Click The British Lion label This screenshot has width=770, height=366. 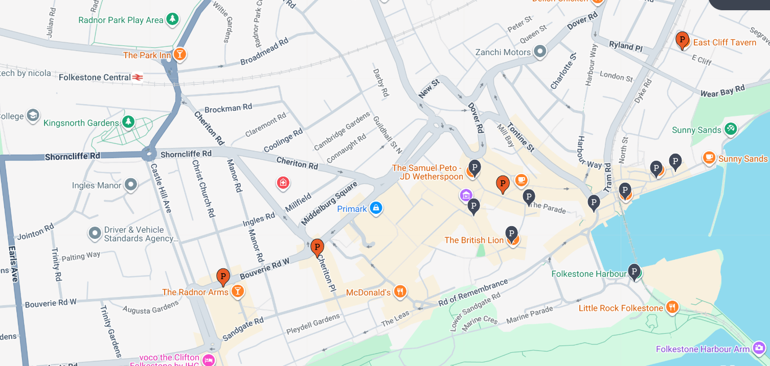474,240
